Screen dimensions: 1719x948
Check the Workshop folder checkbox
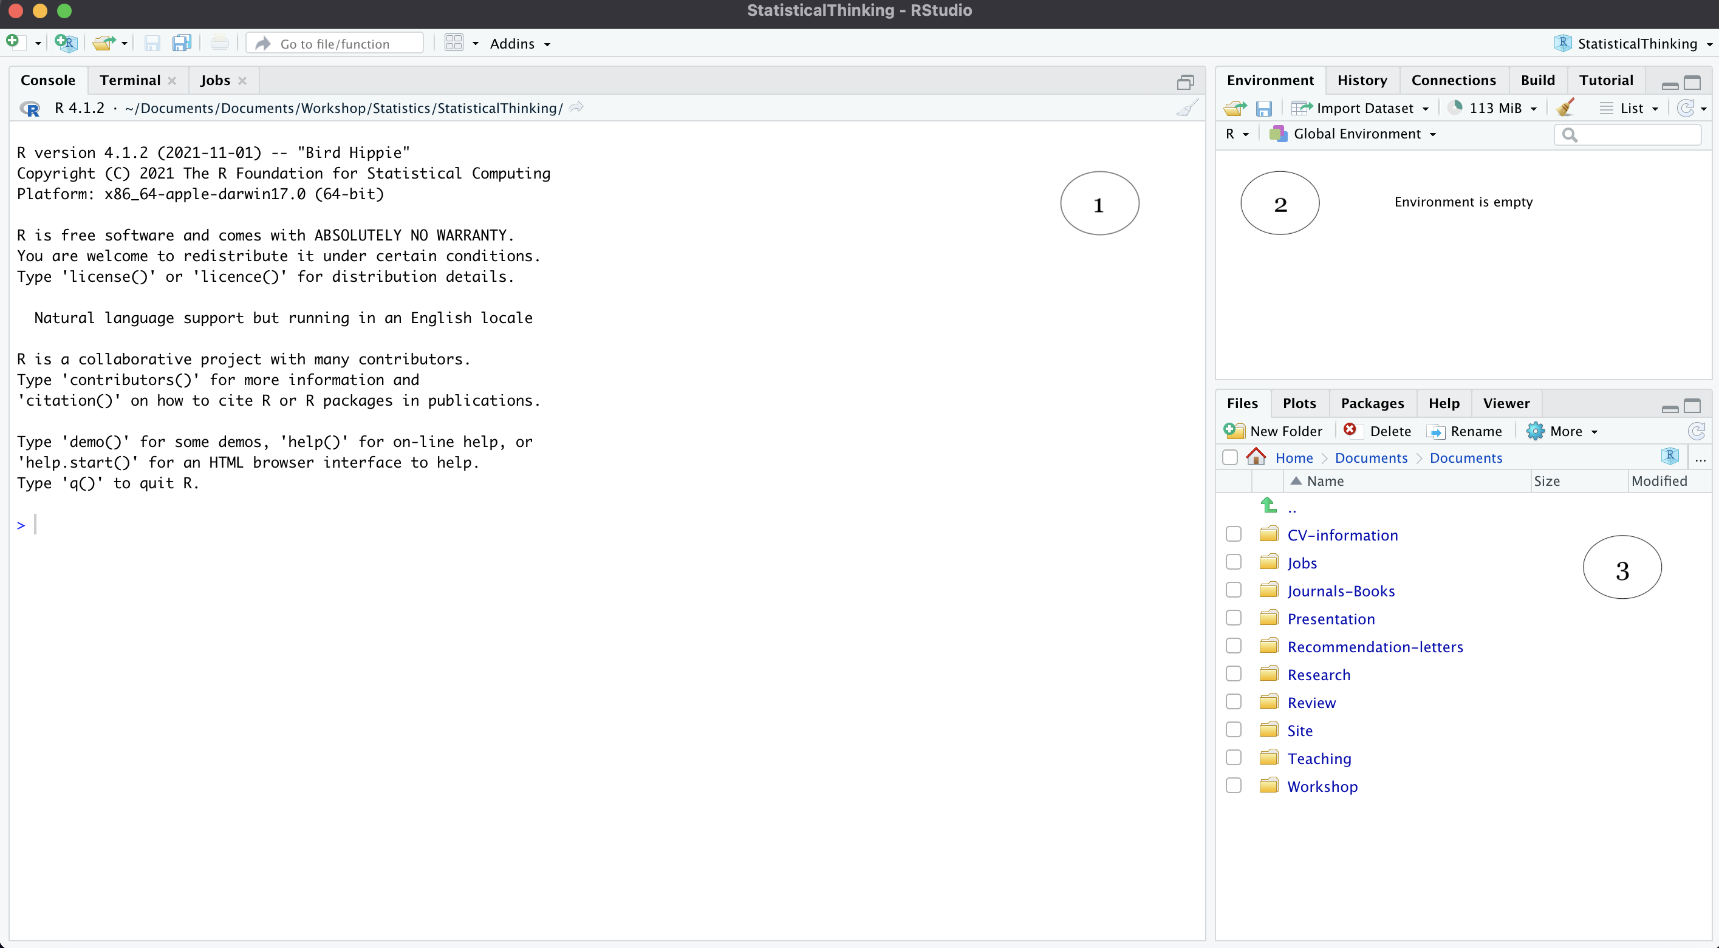(x=1233, y=785)
